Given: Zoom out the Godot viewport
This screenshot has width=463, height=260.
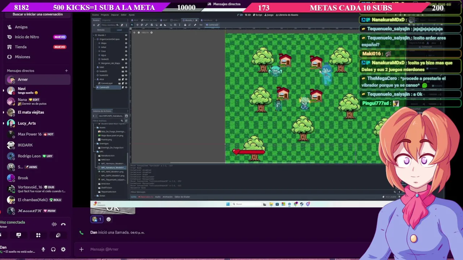Looking at the screenshot, I should point(139,32).
